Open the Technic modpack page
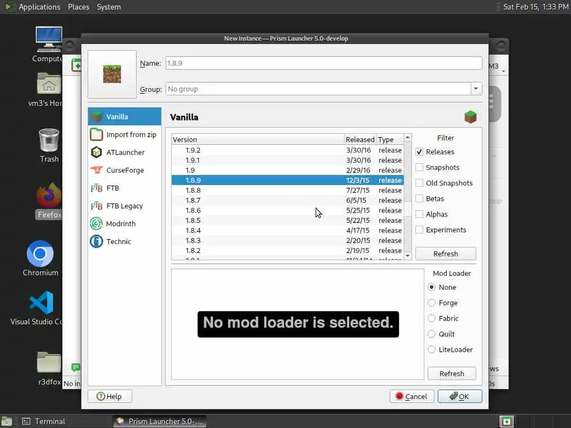Image resolution: width=571 pixels, height=428 pixels. click(124, 241)
